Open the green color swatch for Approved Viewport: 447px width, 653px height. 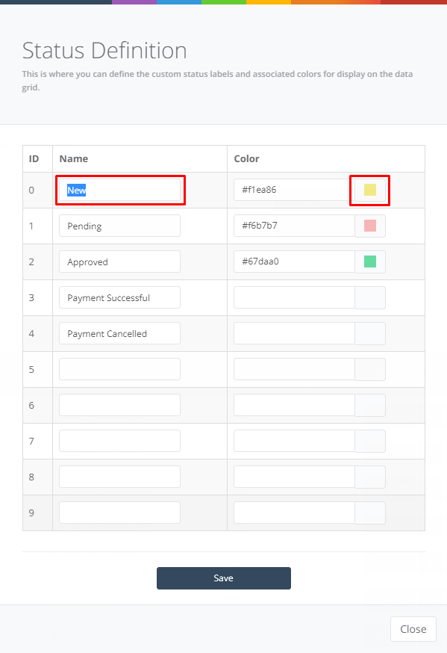pyautogui.click(x=370, y=261)
